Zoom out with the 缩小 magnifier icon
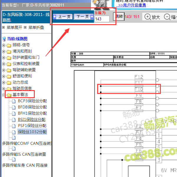Screen dimensions: 177x177 pos(167,17)
